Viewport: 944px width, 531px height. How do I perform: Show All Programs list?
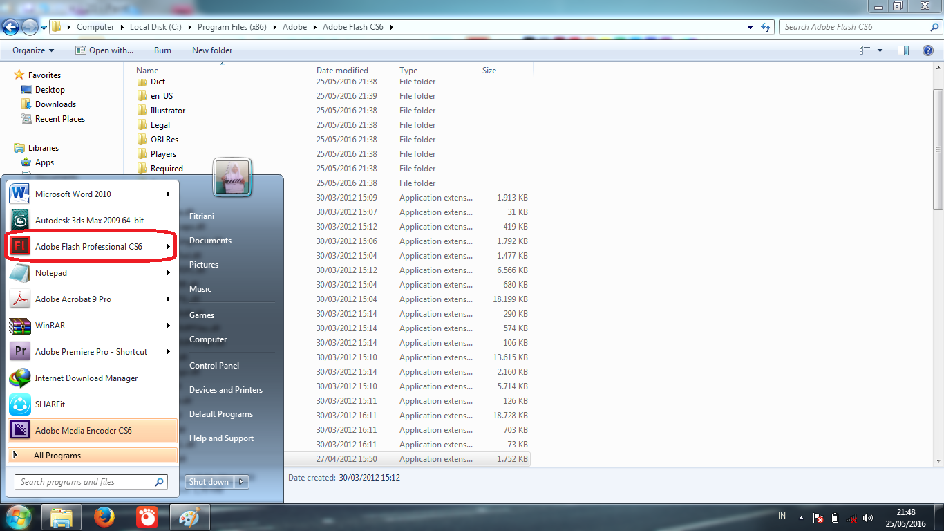[x=93, y=456]
